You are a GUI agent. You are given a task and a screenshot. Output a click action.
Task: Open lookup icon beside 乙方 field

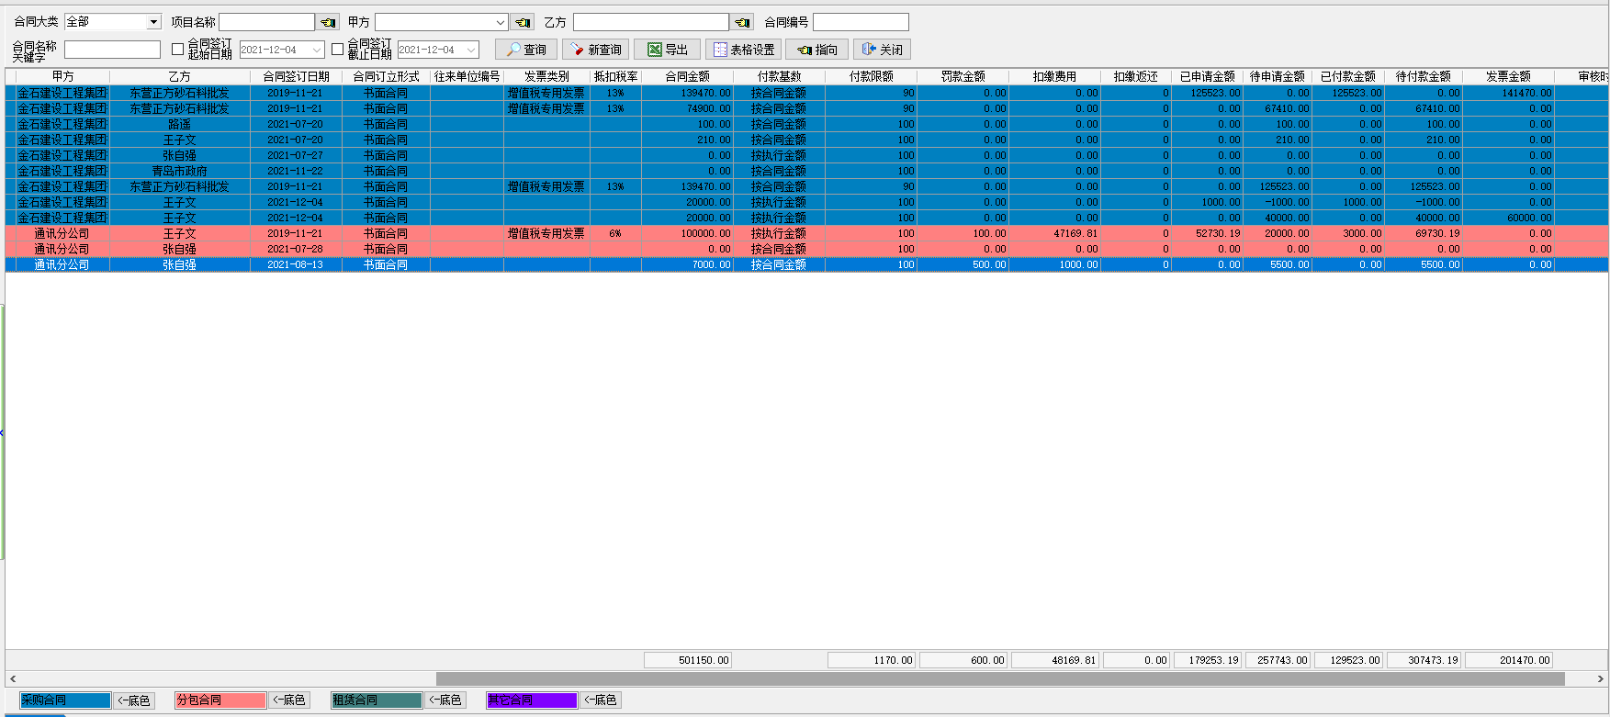(742, 22)
